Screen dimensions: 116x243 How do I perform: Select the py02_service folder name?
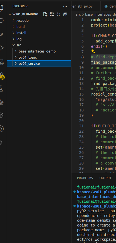point(29,63)
